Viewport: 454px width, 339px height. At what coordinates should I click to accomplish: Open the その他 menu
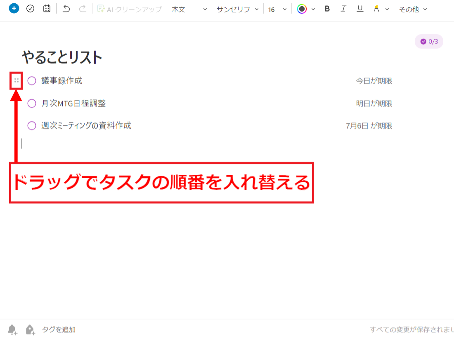(x=413, y=9)
